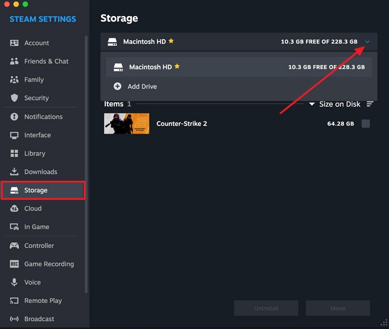Click the Library grid icon
Image resolution: width=389 pixels, height=329 pixels.
point(14,153)
